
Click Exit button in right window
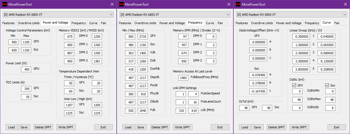coord(337,127)
